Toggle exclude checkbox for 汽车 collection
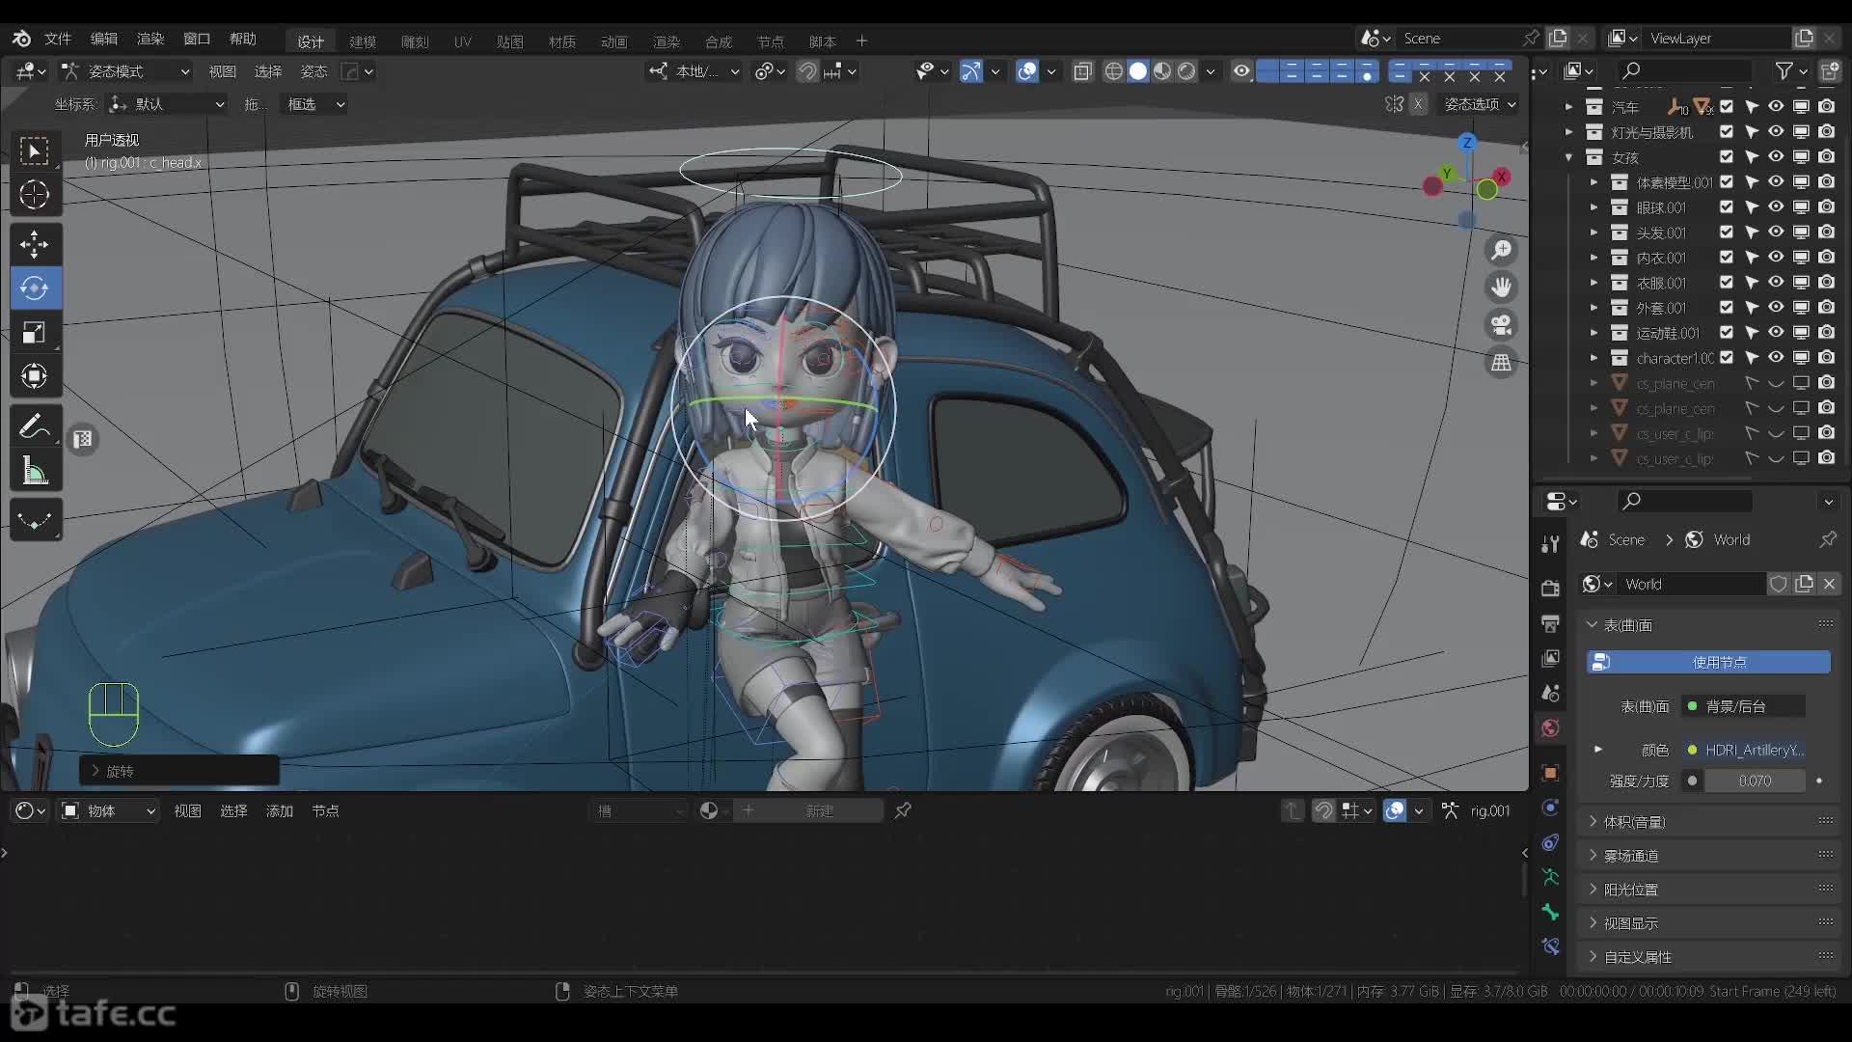The image size is (1852, 1042). (x=1727, y=107)
